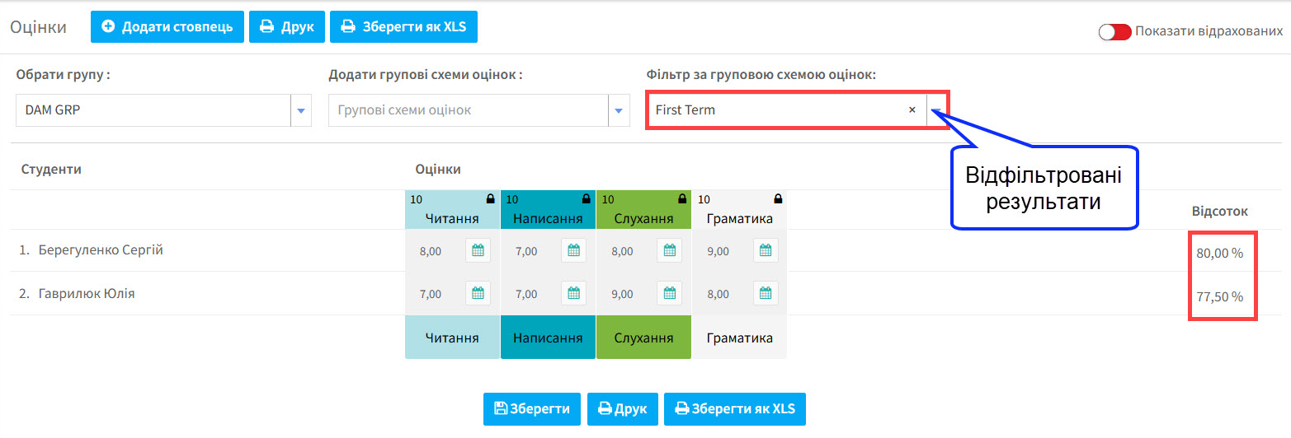Click the Читання light blue footer cell
The height and width of the screenshot is (438, 1291).
[452, 338]
